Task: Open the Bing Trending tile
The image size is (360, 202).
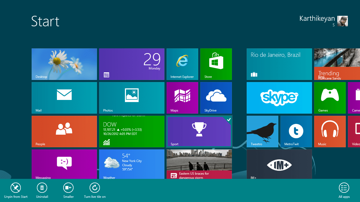Action: click(x=337, y=64)
